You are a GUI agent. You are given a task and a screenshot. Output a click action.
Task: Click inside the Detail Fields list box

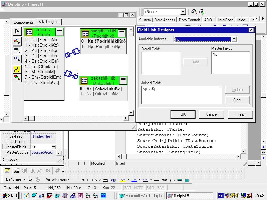pos(161,63)
